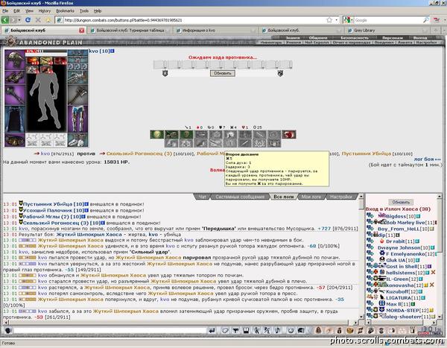Click the send message enter arrow icon
Screen dimensions: 447x348
(x=212, y=331)
